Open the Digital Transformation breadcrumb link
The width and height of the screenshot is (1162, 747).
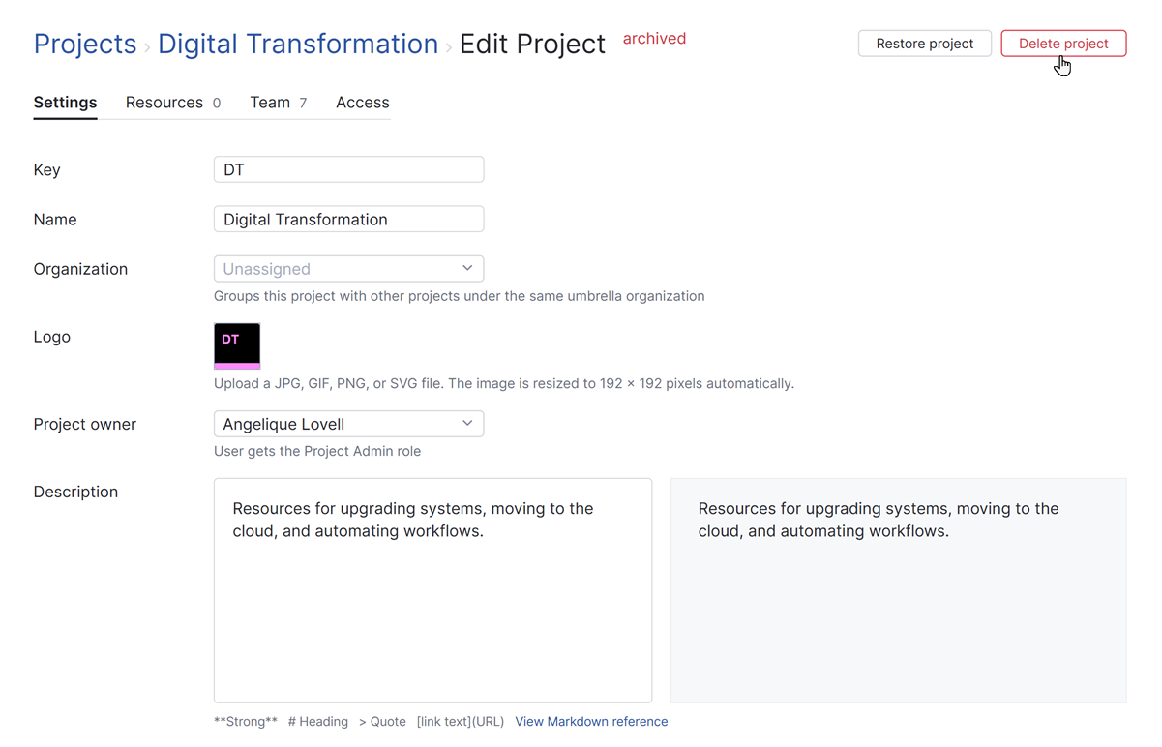(x=298, y=44)
